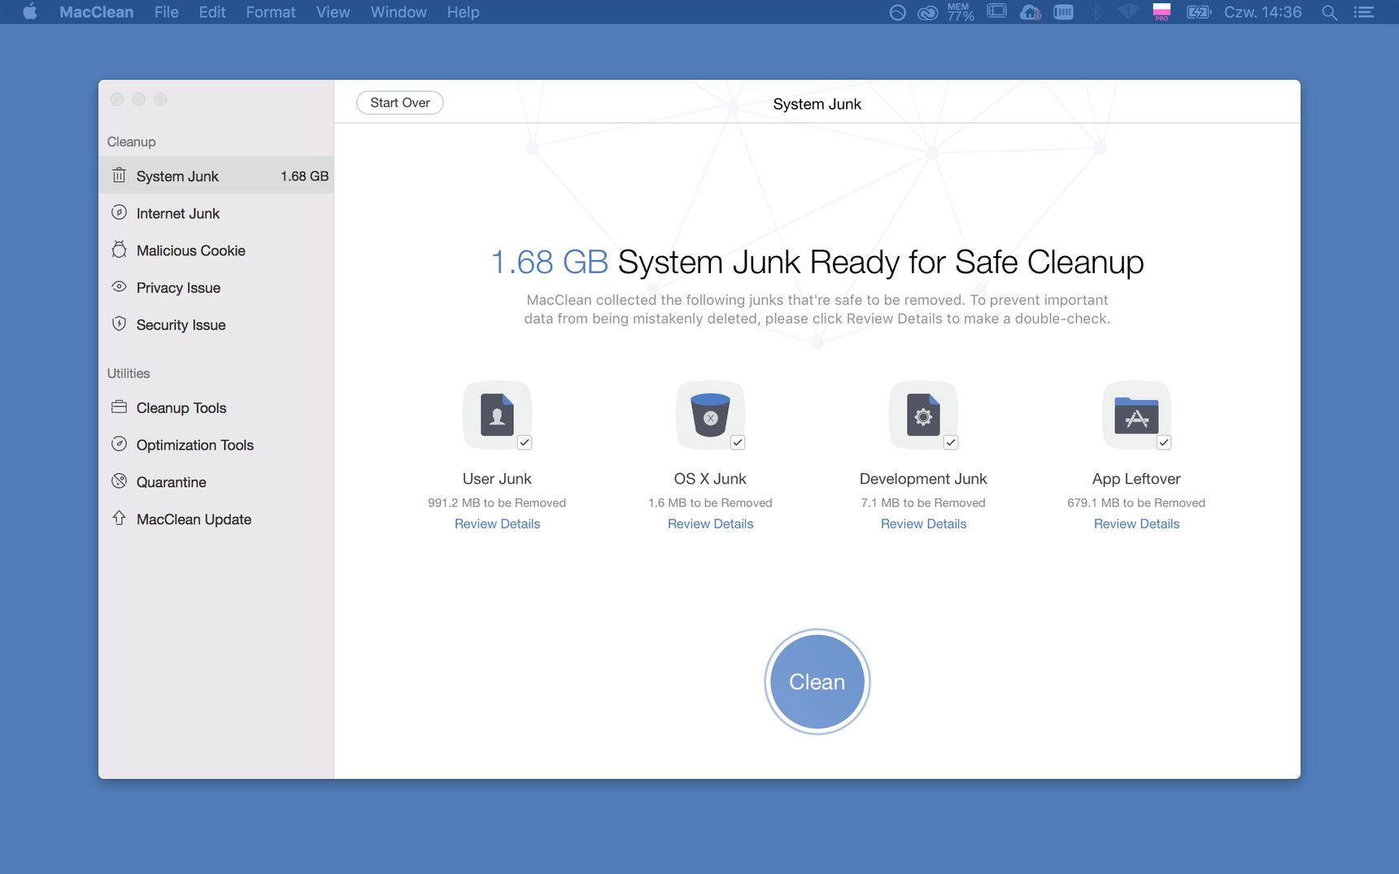1399x874 pixels.
Task: Click the display rectangle menu bar icon
Action: pyautogui.click(x=996, y=11)
